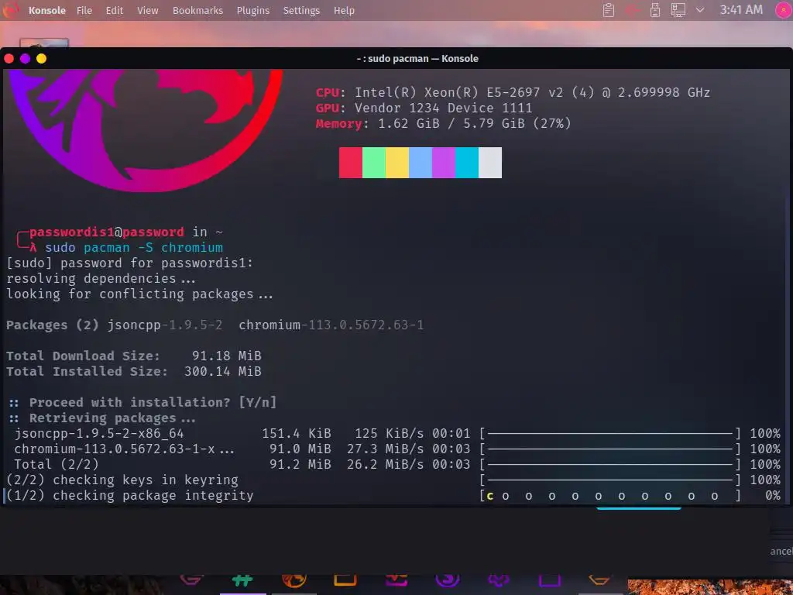
Task: Click the Konsole application name menu
Action: coord(47,10)
